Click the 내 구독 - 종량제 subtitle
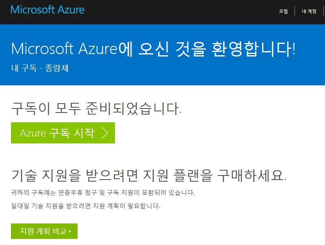Screen dimensions: 325x245 (x=40, y=68)
